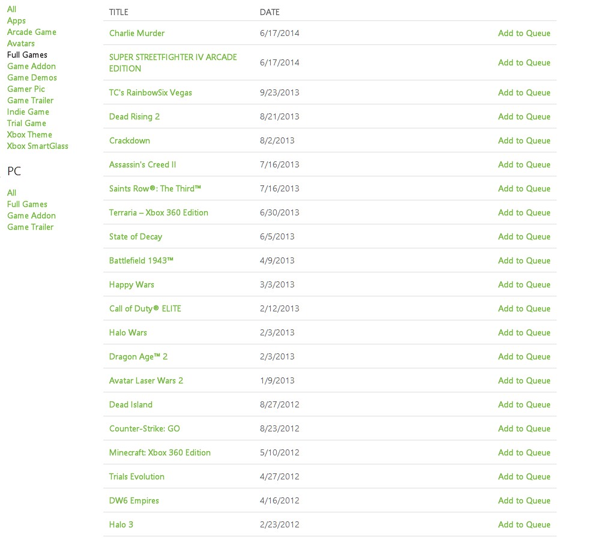Add RainbowSix Vegas to queue
The image size is (604, 540).
coord(524,93)
